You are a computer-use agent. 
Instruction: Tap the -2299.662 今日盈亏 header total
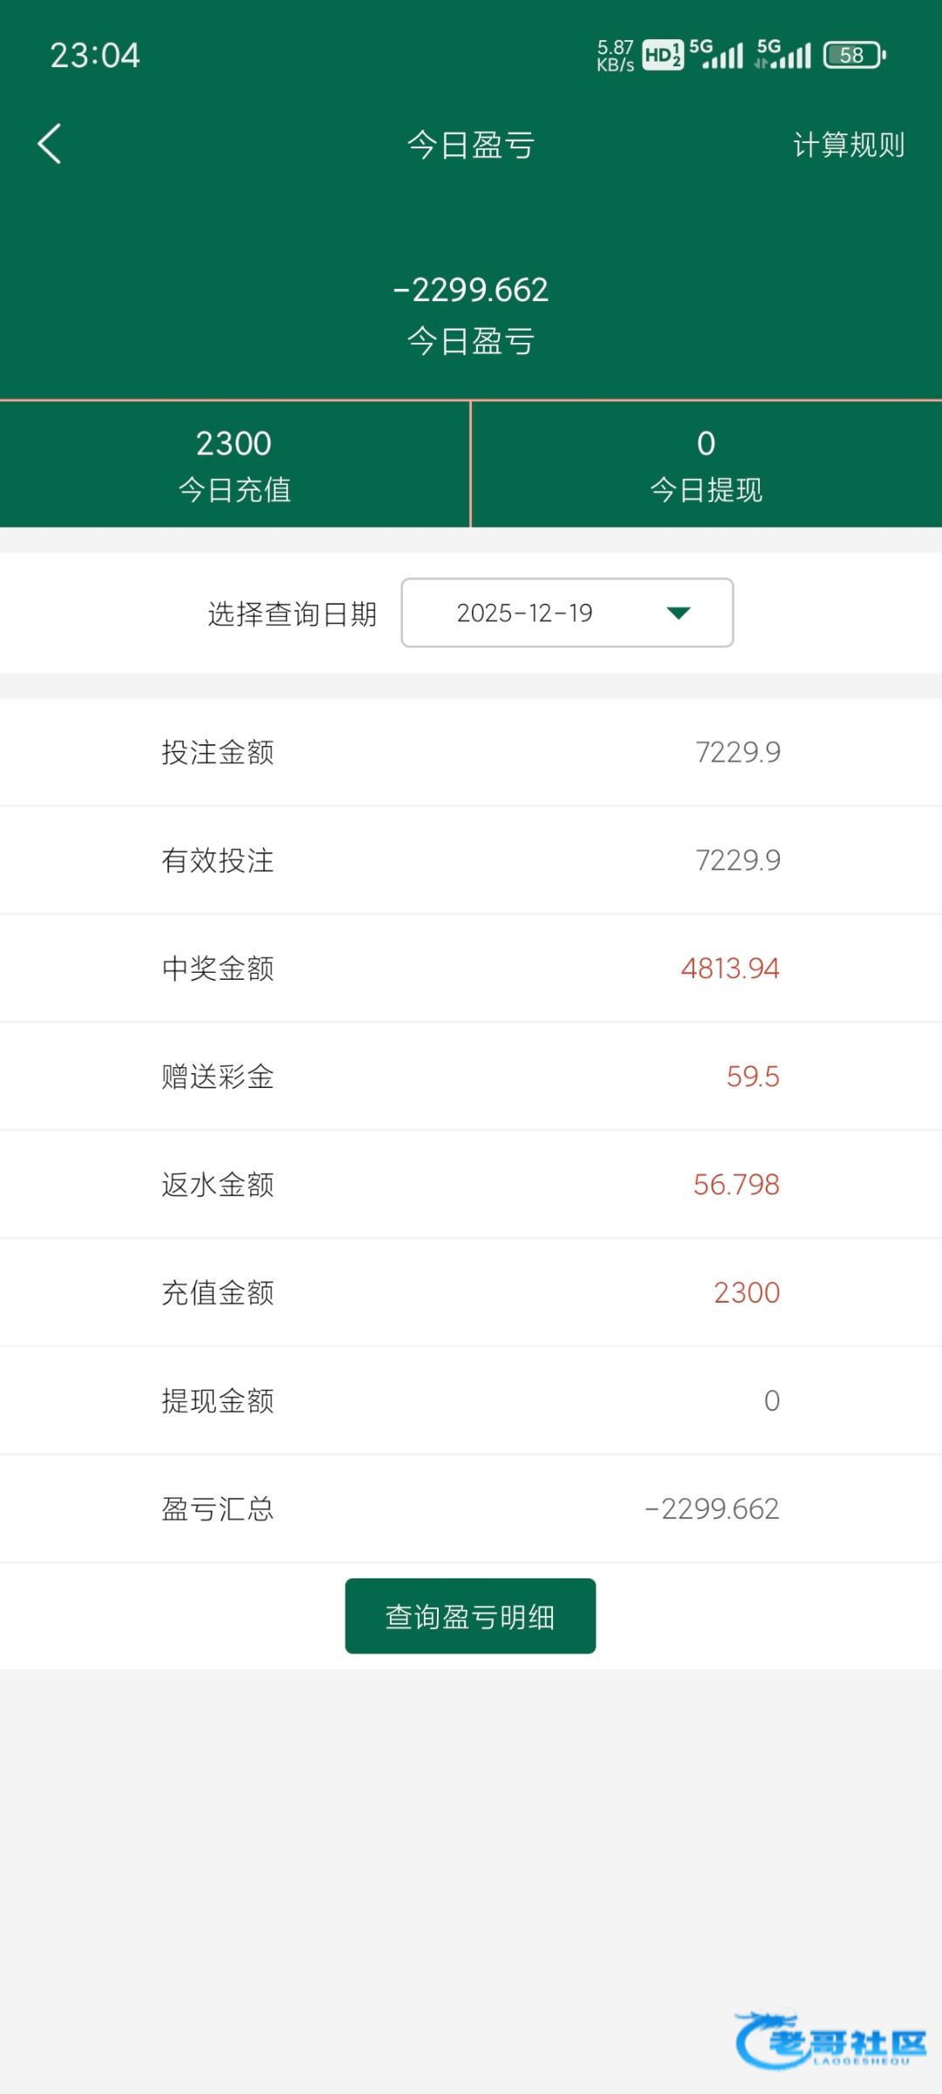[471, 291]
